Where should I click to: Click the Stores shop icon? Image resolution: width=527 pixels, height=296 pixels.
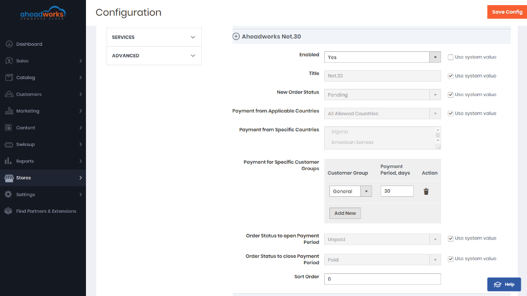pos(9,178)
